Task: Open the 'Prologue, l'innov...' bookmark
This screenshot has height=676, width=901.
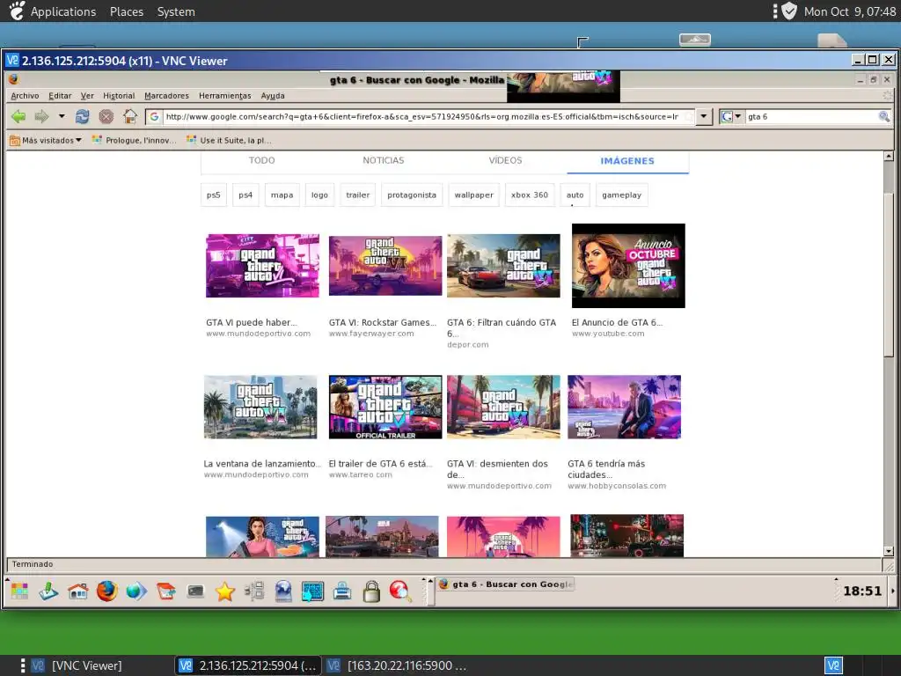Action: [135, 140]
